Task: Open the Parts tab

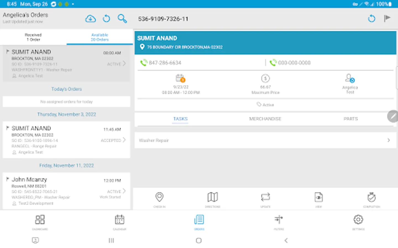Action: (x=350, y=119)
